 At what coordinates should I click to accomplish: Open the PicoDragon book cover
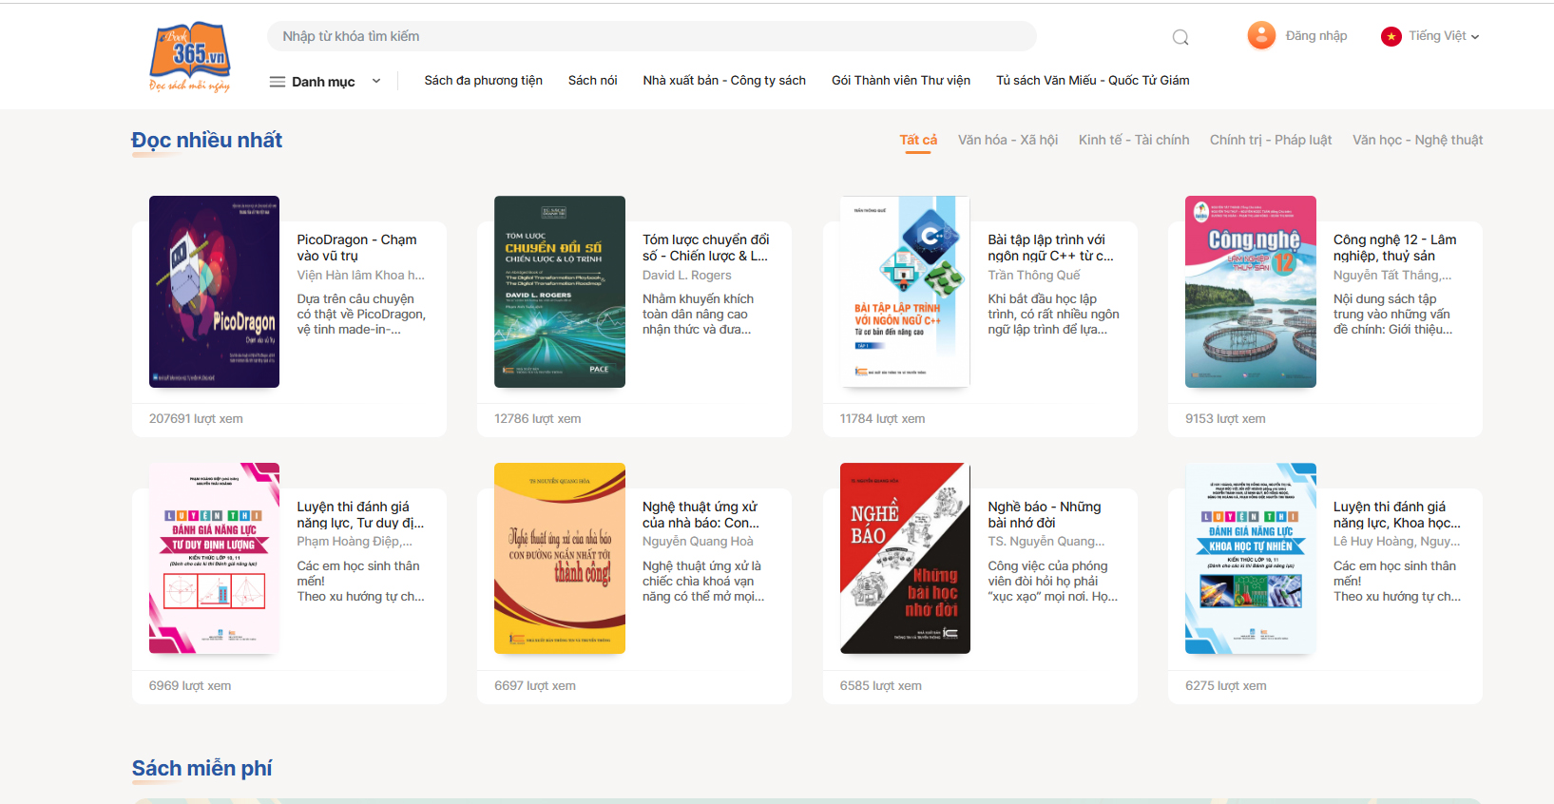[x=214, y=292]
